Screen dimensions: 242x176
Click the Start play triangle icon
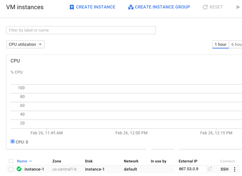238,7
